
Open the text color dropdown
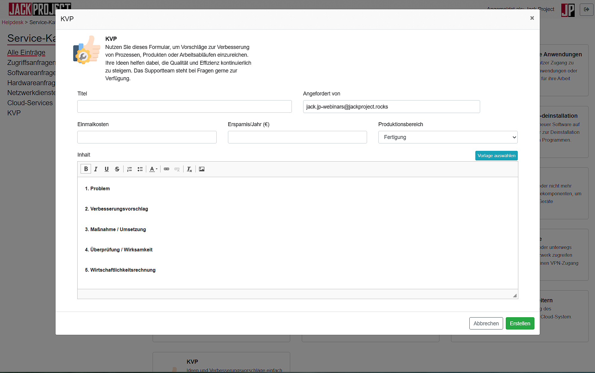coord(153,169)
